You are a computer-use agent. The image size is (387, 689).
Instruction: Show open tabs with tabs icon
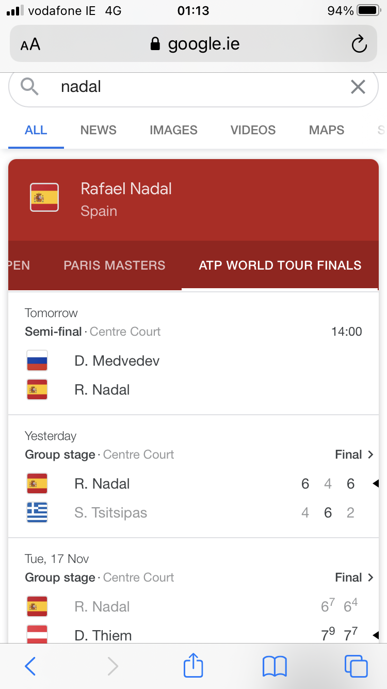click(x=356, y=666)
